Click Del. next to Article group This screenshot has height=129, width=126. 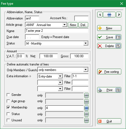pos(83,25)
